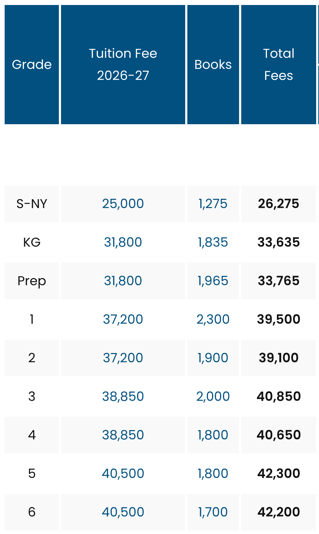The image size is (319, 534).
Task: Click the 1,700 books amount
Action: click(x=213, y=512)
